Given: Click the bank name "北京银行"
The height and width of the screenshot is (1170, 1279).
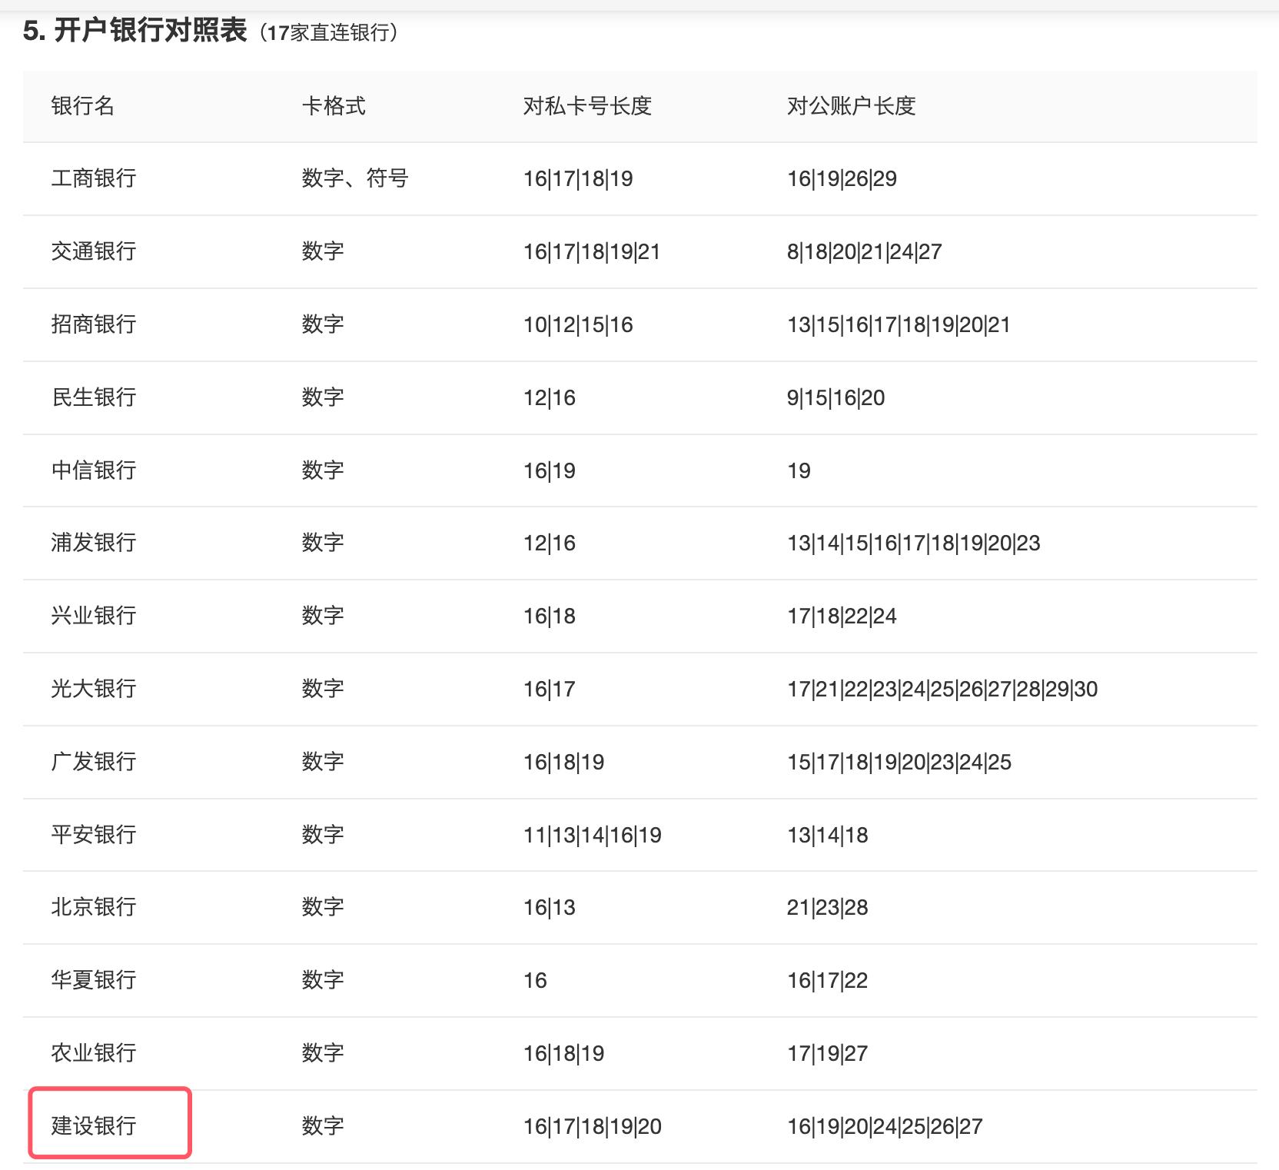Looking at the screenshot, I should tap(94, 907).
